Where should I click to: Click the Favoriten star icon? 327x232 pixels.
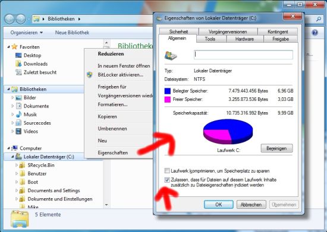(x=14, y=47)
